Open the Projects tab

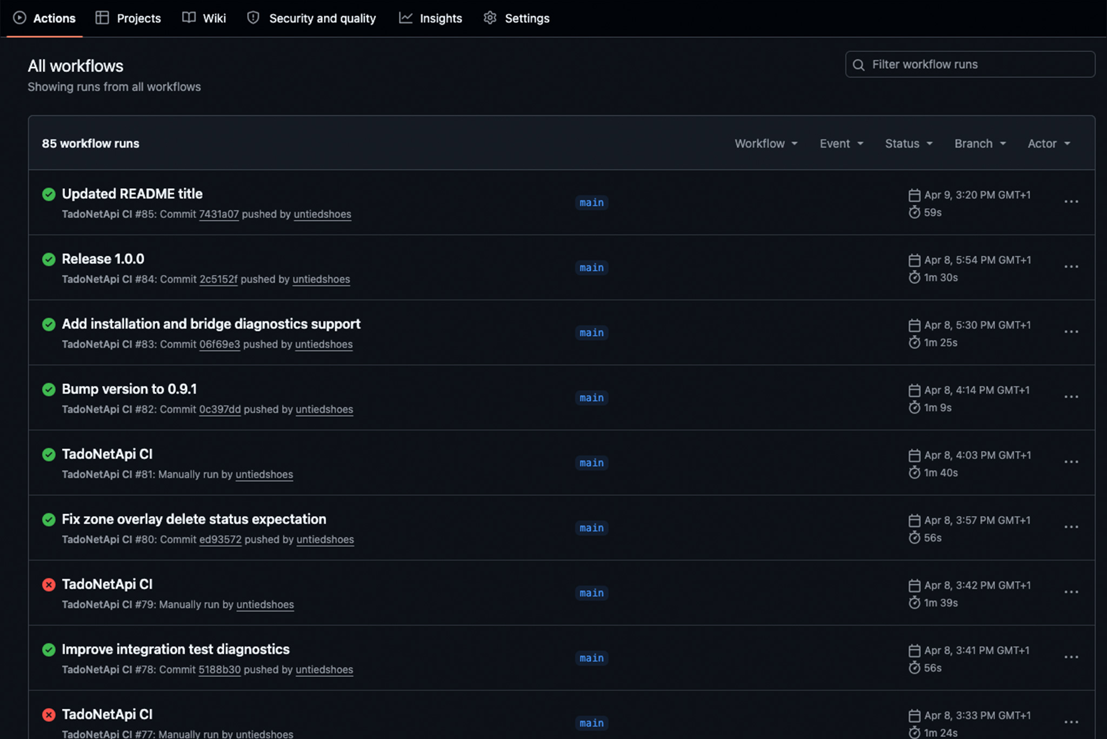tap(128, 18)
